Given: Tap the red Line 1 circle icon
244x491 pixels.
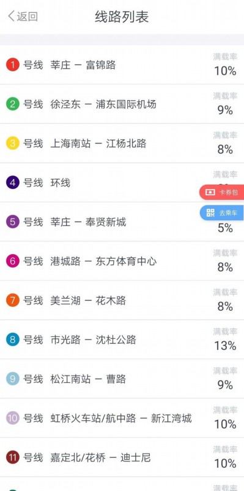Looking at the screenshot, I should pyautogui.click(x=13, y=65).
